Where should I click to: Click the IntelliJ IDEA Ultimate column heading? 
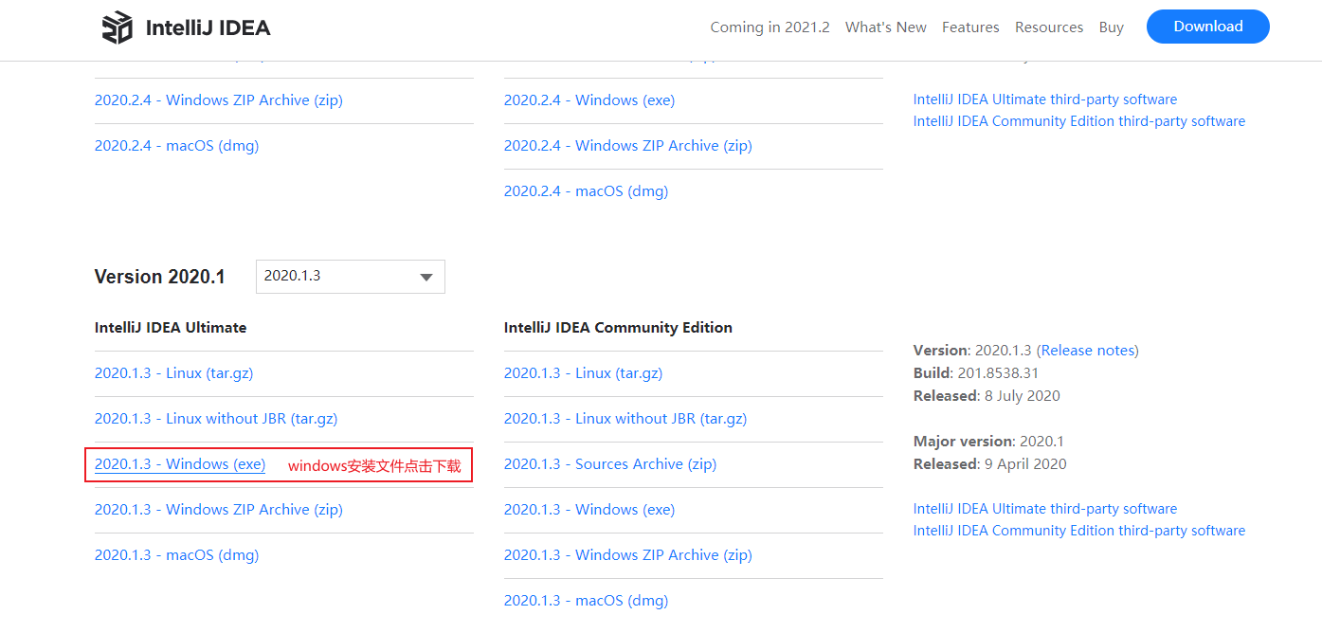pos(171,328)
